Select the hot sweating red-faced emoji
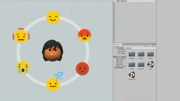 [84, 36]
